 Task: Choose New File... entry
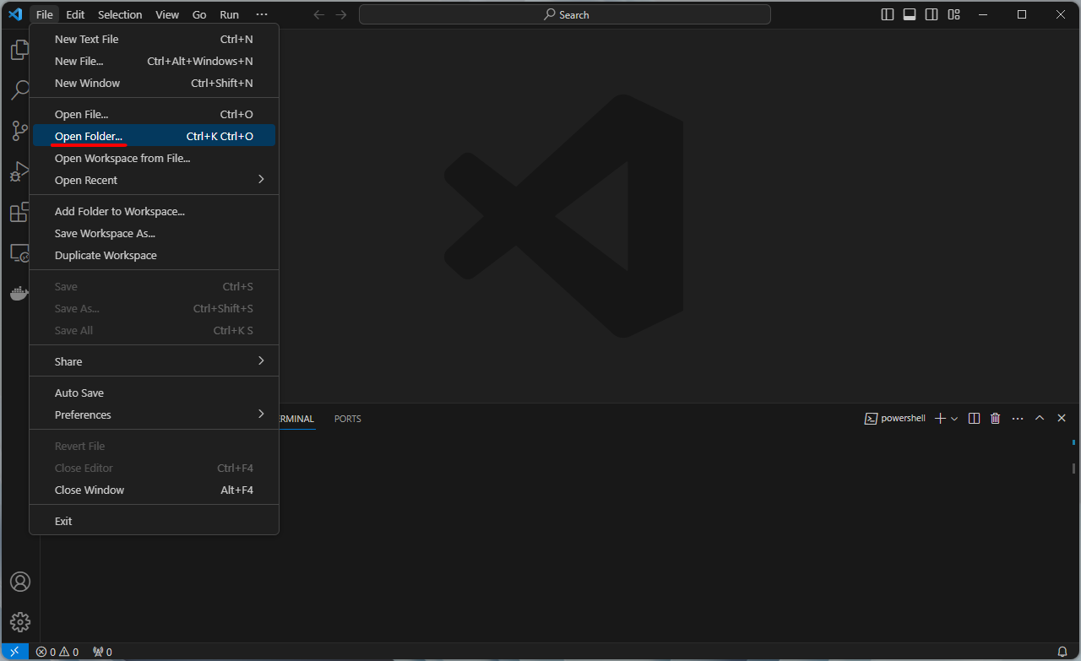154,61
